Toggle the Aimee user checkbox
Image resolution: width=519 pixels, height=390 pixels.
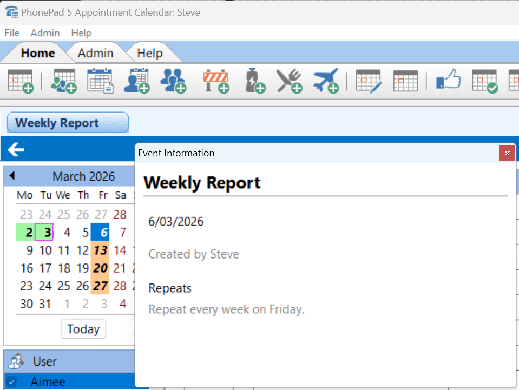pyautogui.click(x=11, y=382)
